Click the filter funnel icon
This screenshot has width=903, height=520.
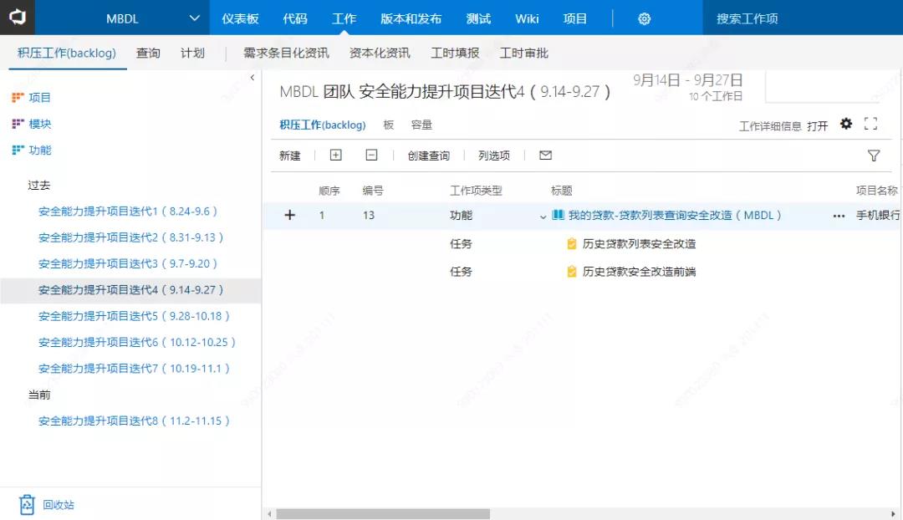[x=874, y=155]
